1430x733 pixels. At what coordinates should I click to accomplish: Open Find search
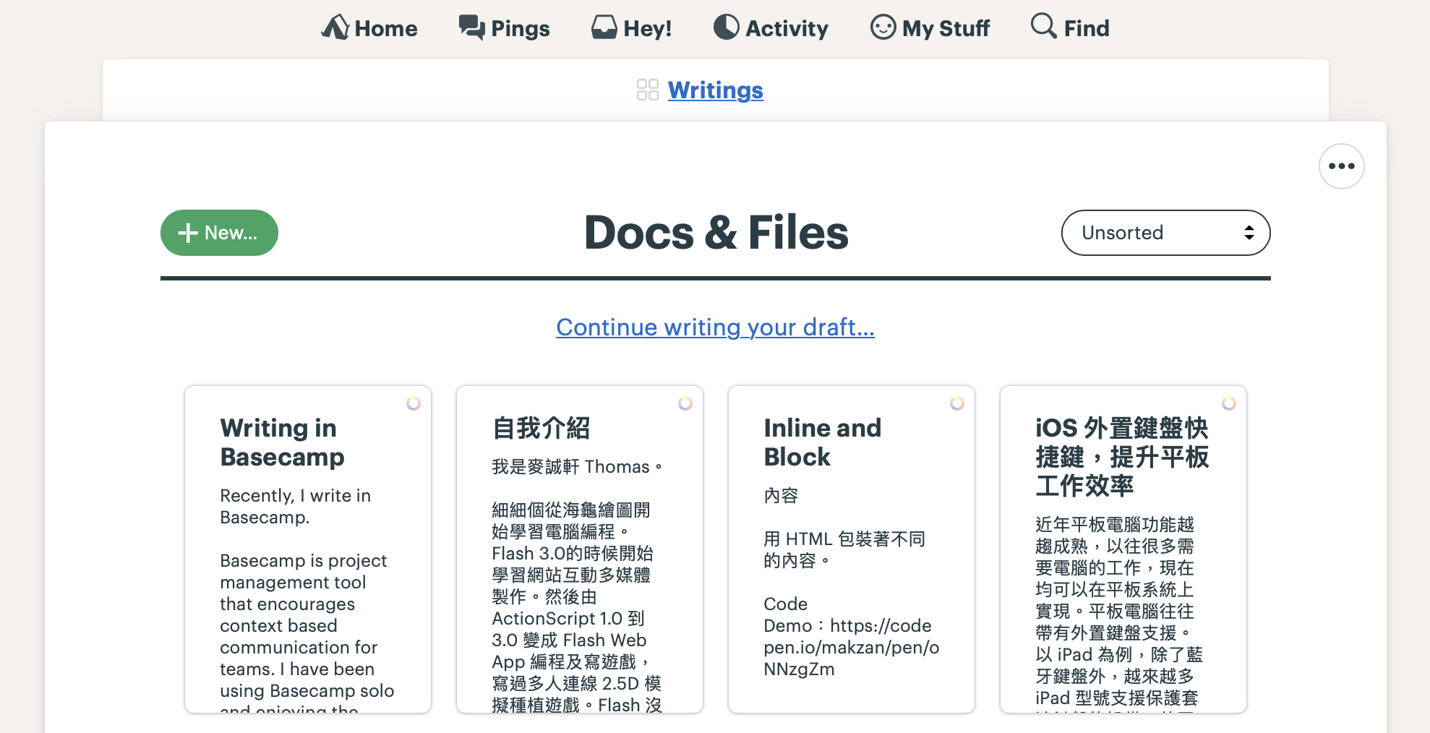[1070, 28]
